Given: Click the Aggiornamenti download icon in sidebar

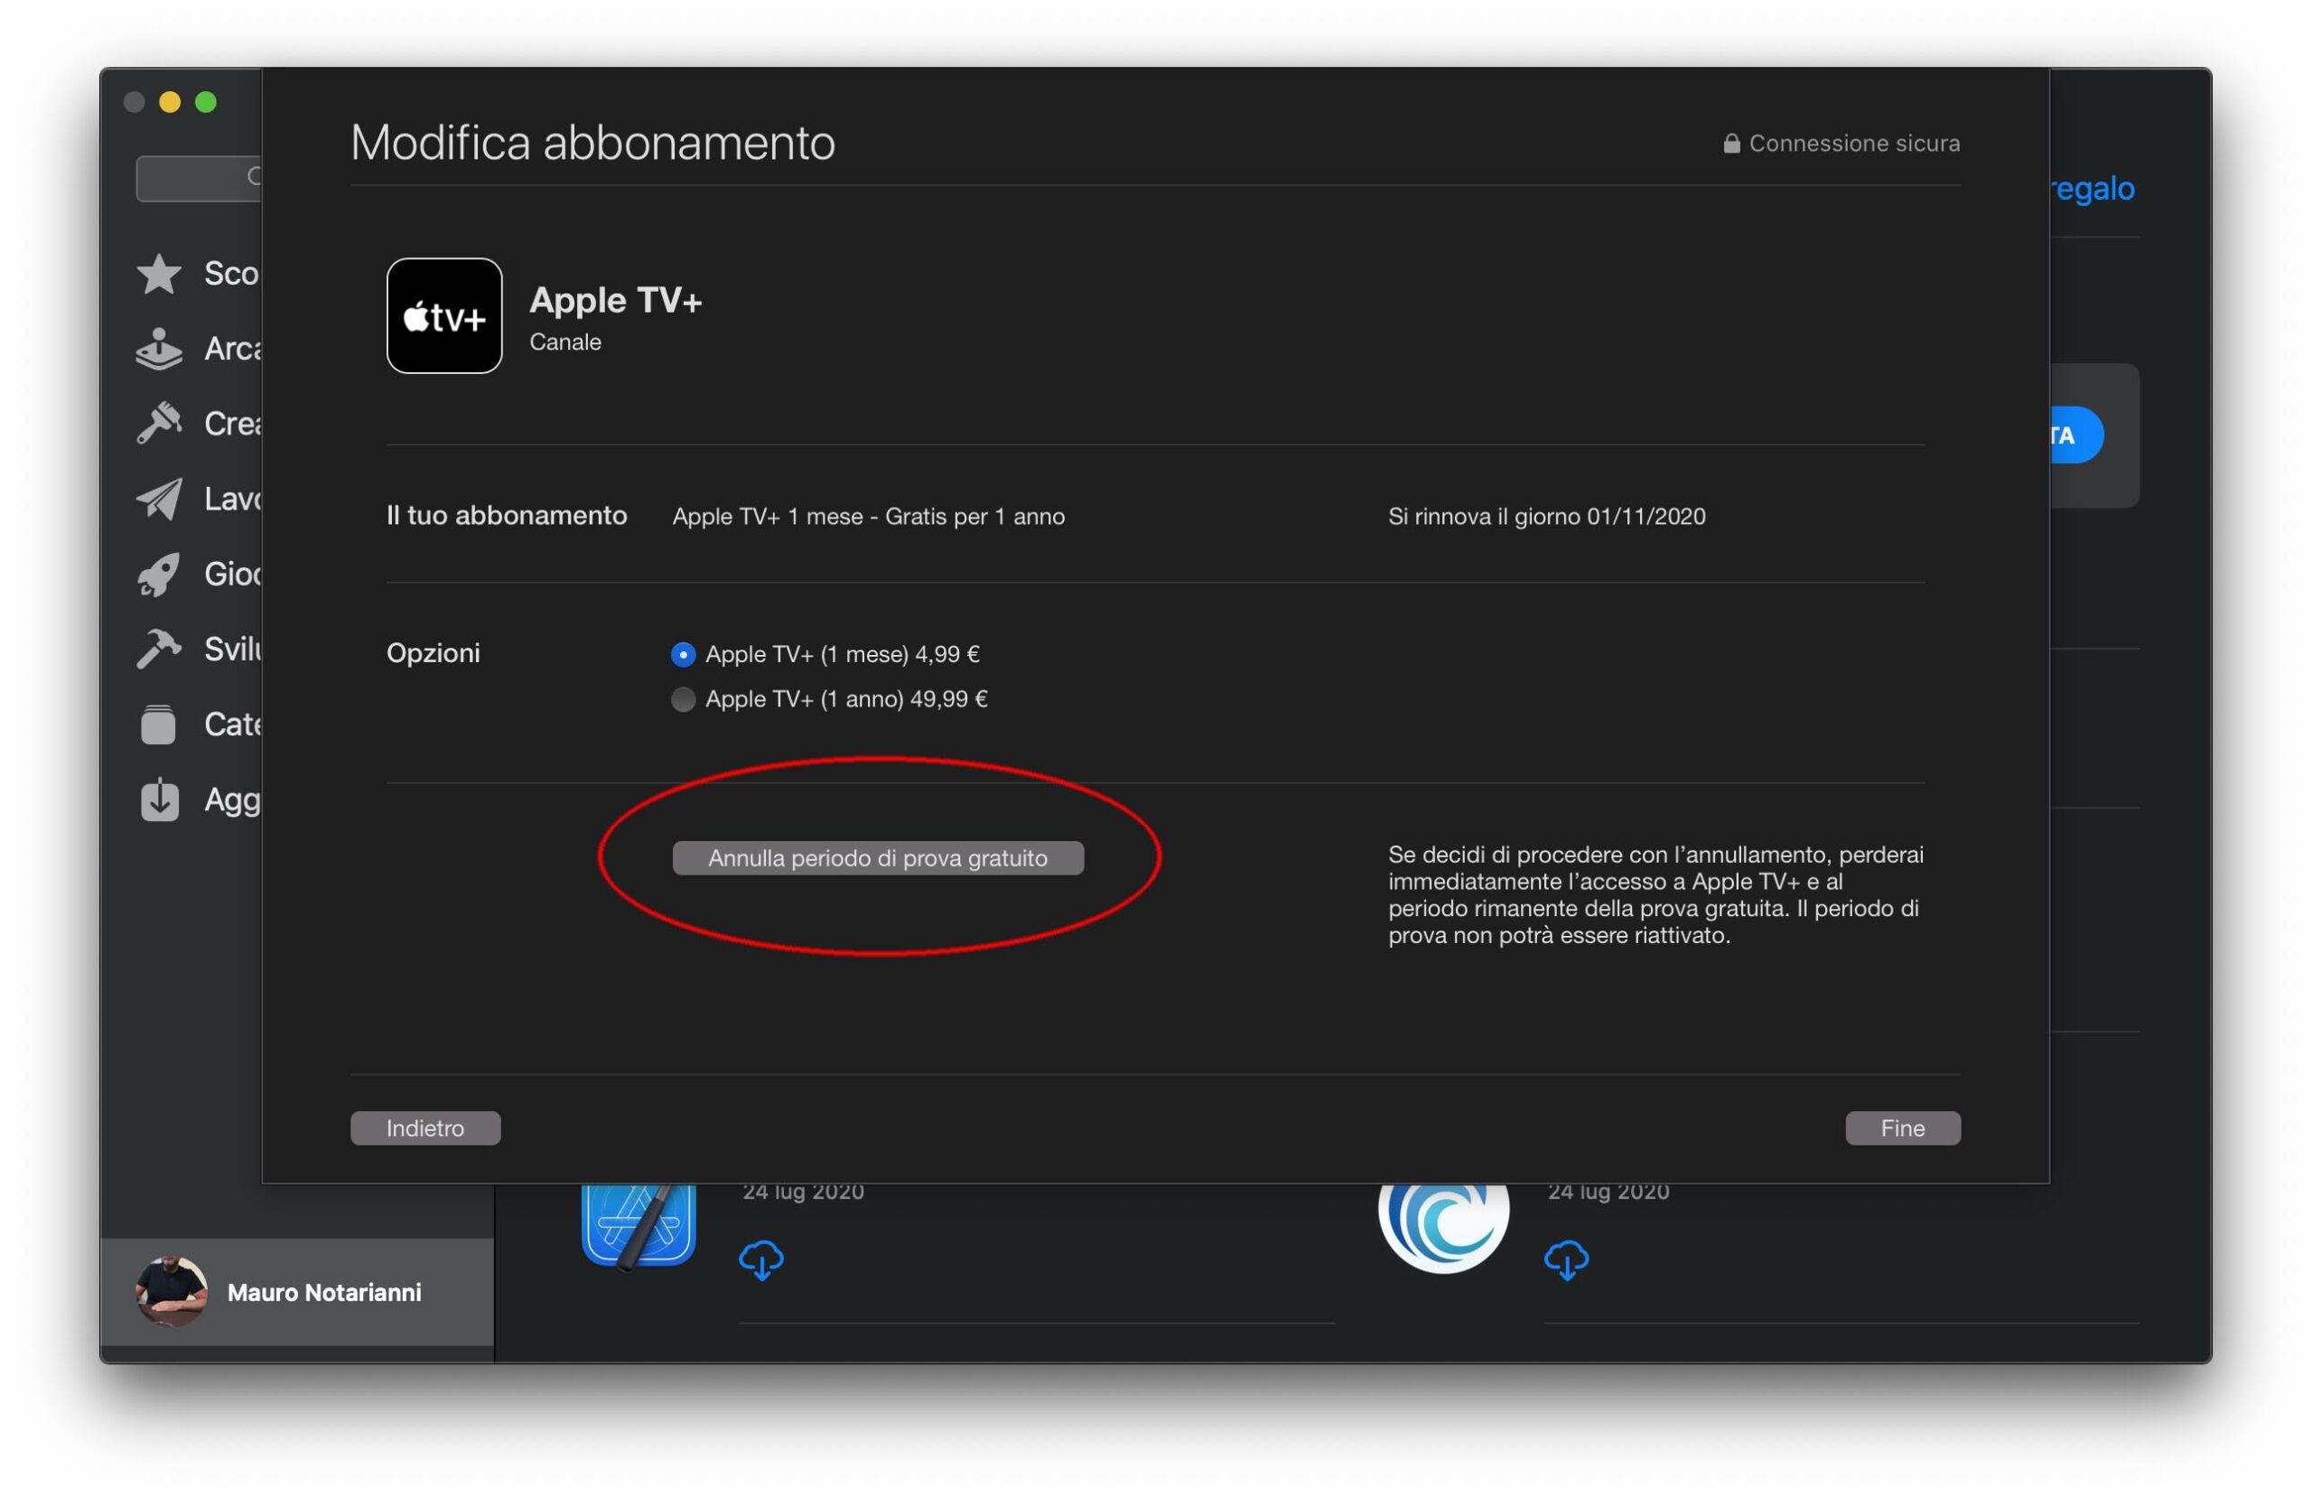Looking at the screenshot, I should point(159,800).
